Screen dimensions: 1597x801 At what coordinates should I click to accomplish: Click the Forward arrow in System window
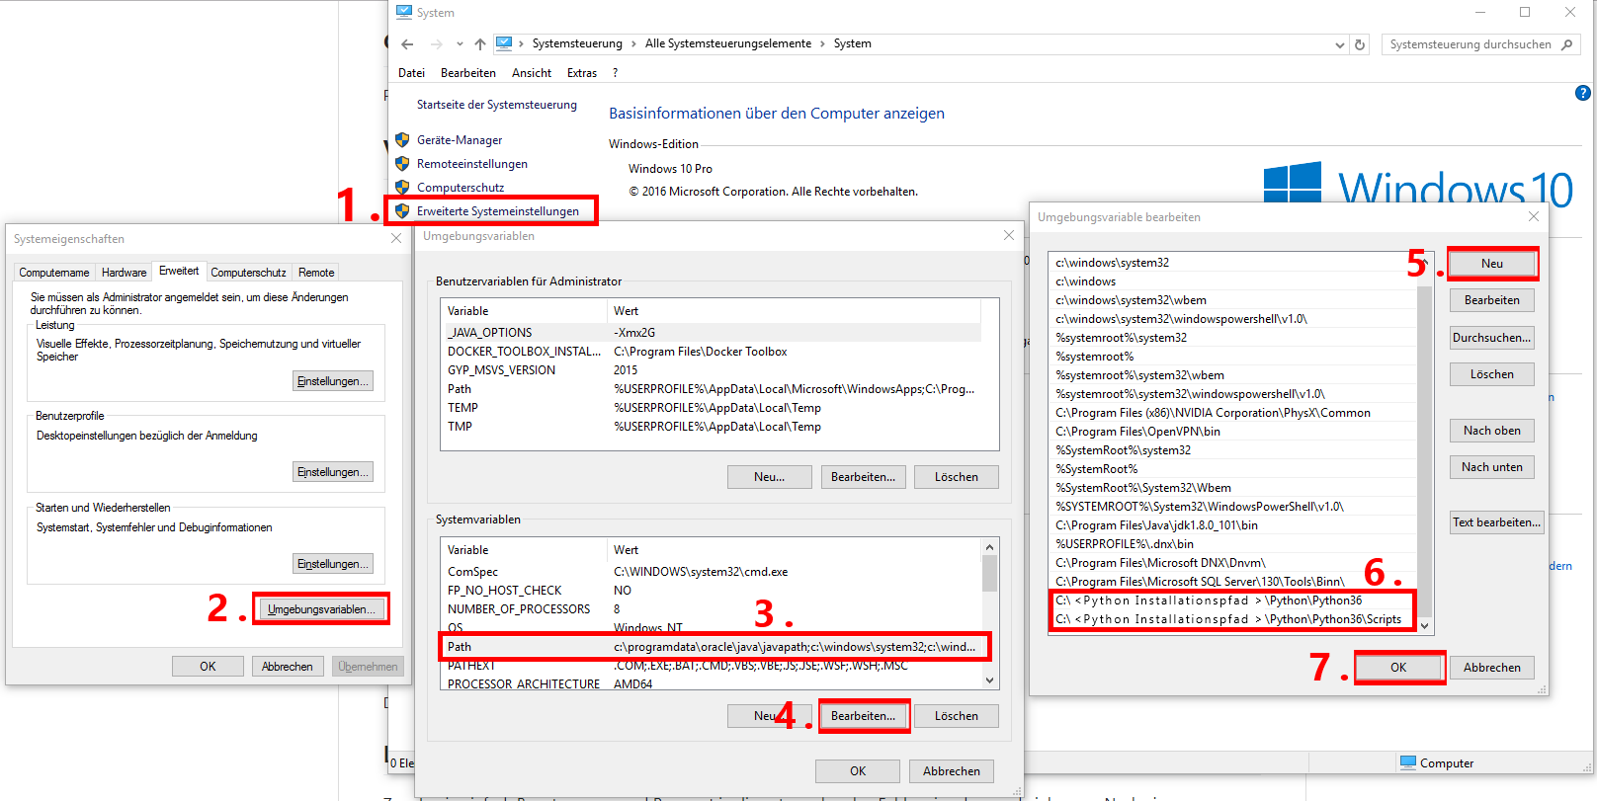[x=436, y=44]
